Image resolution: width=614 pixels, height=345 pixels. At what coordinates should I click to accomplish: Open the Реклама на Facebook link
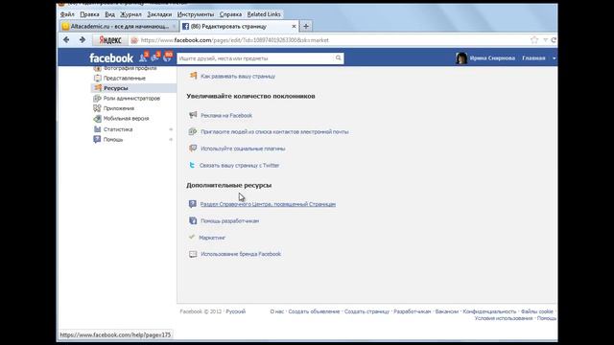[x=226, y=115]
